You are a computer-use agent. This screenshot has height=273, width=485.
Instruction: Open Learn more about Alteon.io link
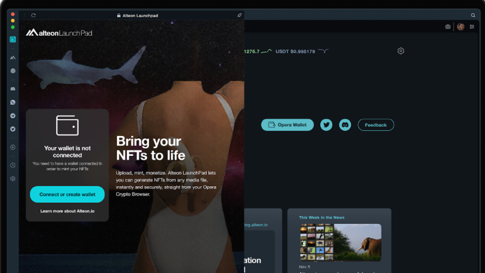pos(67,211)
